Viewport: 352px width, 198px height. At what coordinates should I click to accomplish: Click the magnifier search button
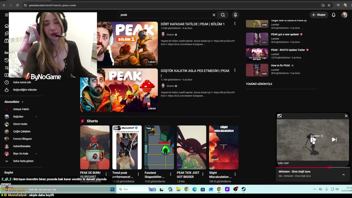223,15
